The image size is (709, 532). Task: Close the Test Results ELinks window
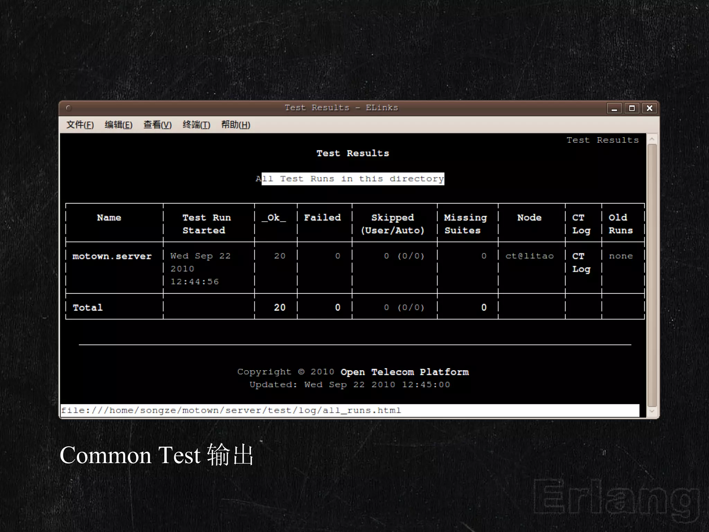click(x=649, y=108)
